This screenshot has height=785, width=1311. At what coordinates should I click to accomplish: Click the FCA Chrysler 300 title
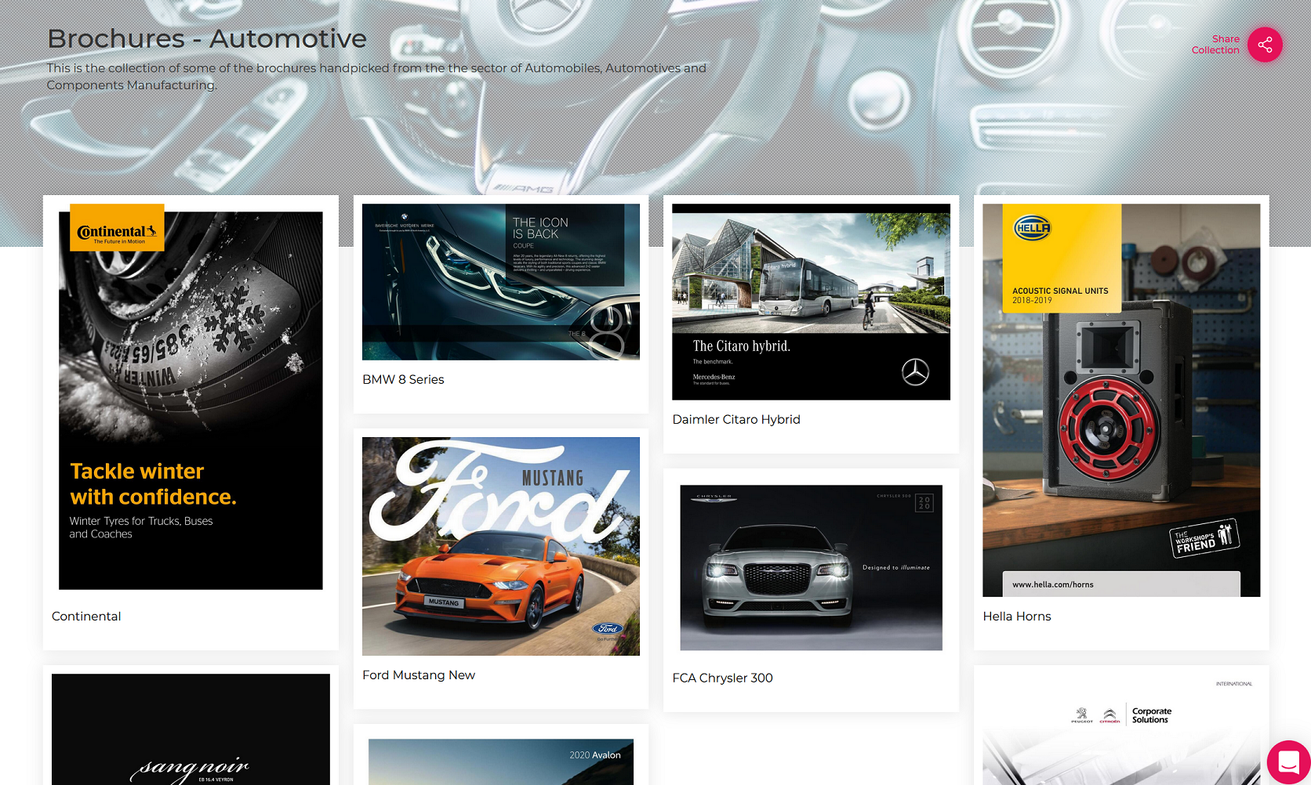pyautogui.click(x=722, y=678)
